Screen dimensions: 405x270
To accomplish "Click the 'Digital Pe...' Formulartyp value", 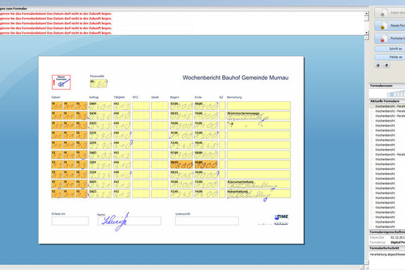I will tap(397, 243).
